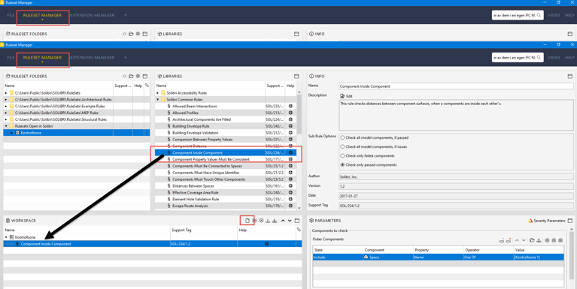The height and width of the screenshot is (289, 577).
Task: Expand the Structural Rules folder
Action: (6, 119)
